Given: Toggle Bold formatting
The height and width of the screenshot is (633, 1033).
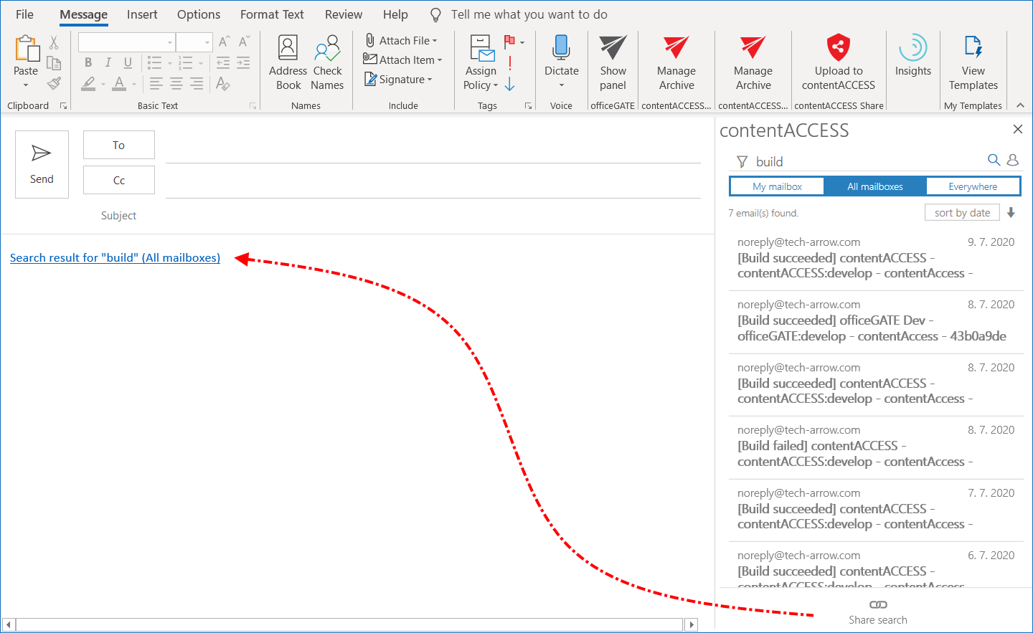Looking at the screenshot, I should tap(88, 62).
